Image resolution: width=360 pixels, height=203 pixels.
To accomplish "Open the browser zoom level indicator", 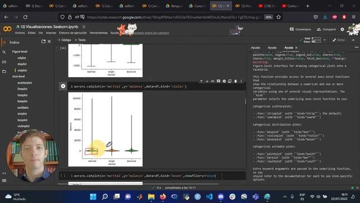I will pos(268,17).
